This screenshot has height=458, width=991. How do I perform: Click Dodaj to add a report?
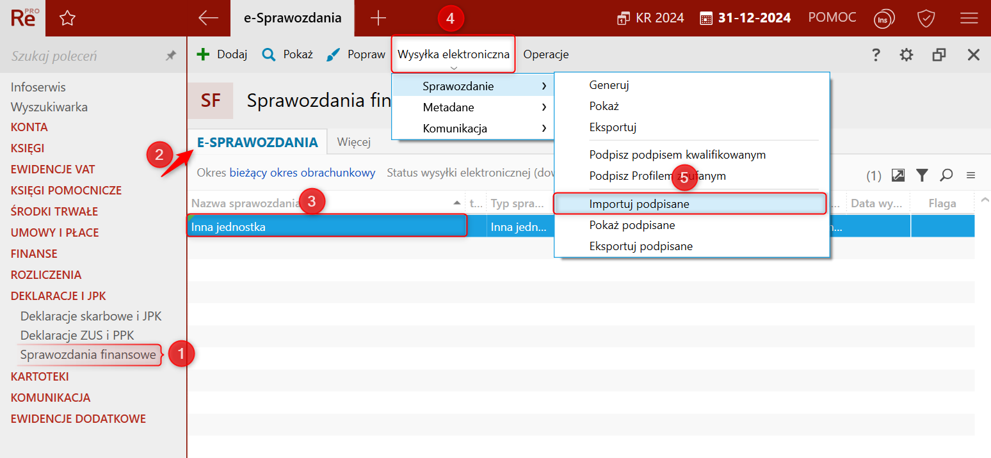click(x=222, y=54)
